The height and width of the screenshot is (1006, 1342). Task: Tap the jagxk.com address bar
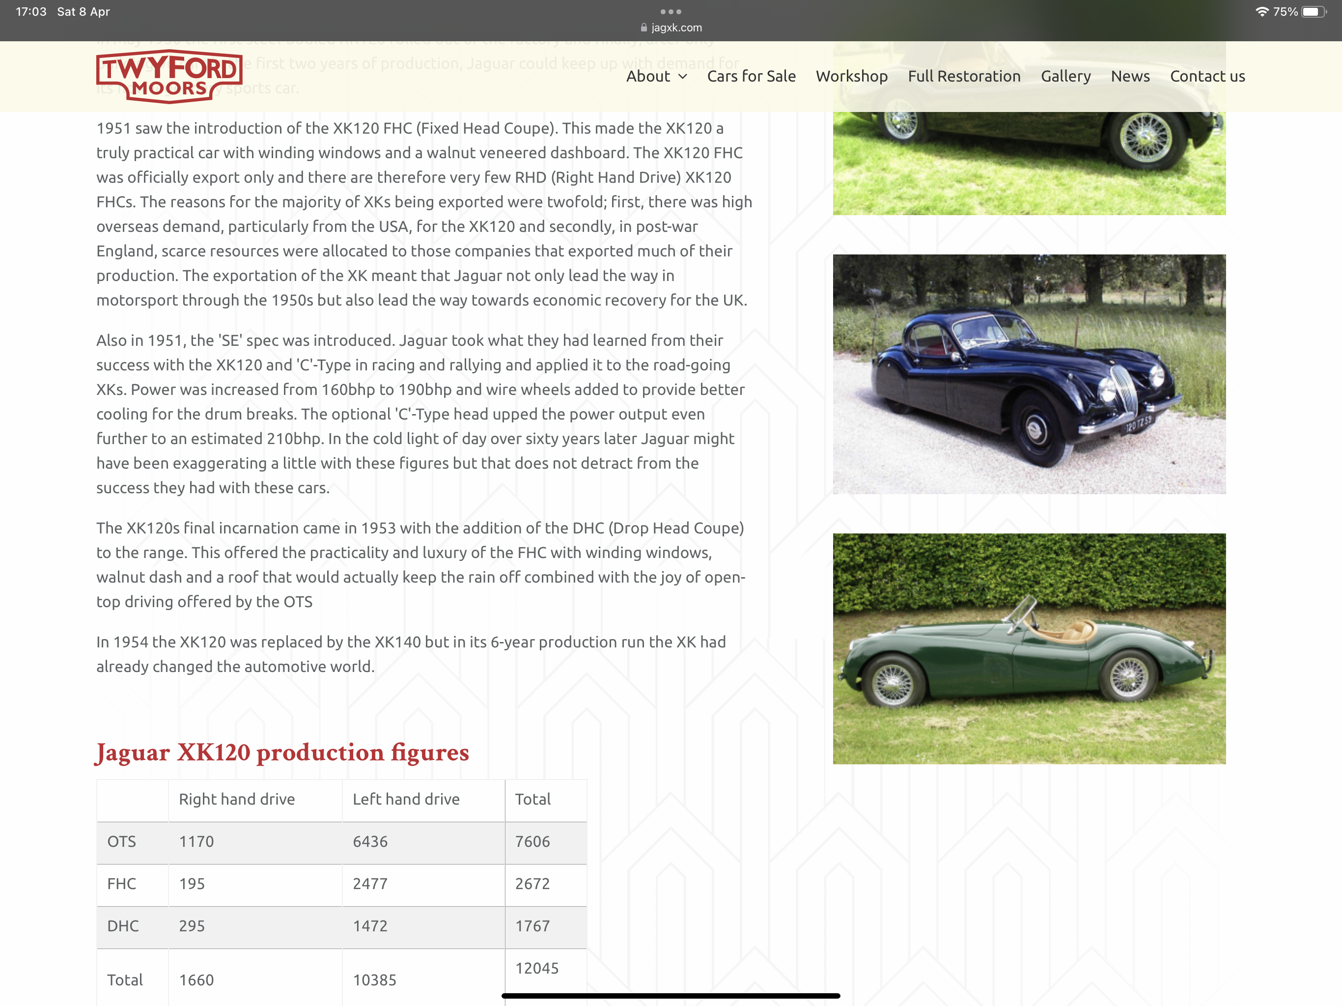click(676, 28)
